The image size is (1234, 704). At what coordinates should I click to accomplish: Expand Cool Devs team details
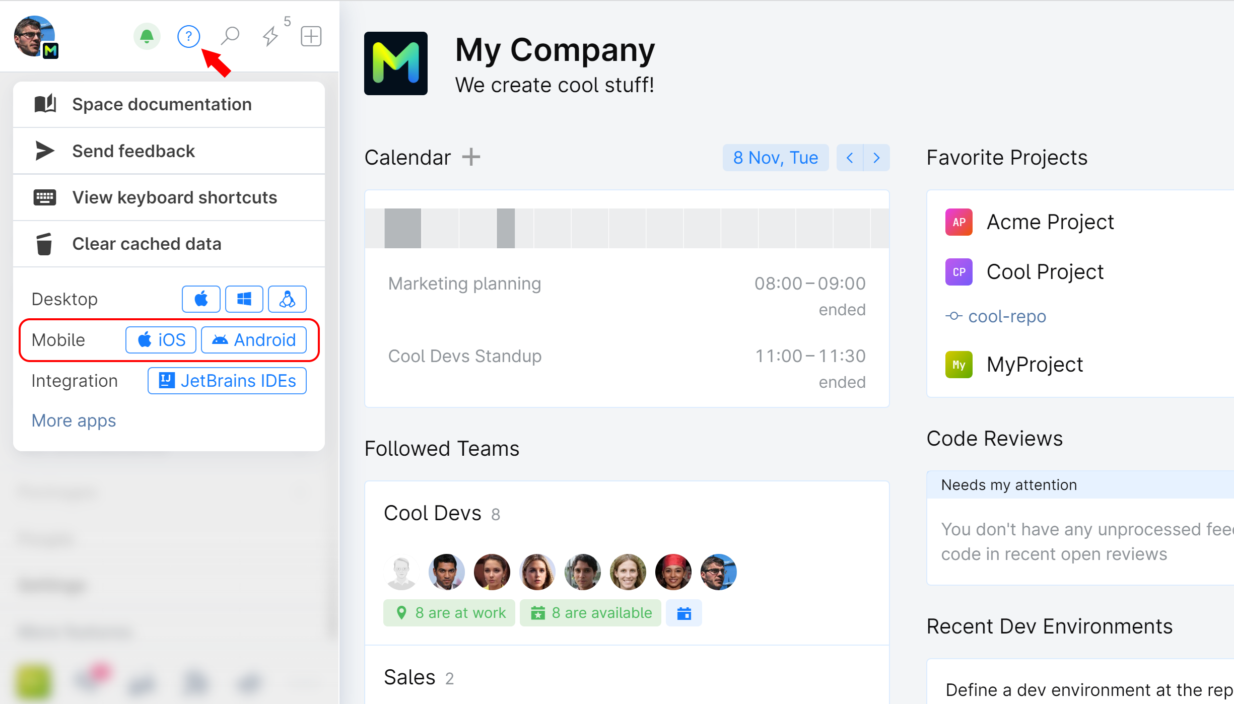point(432,512)
